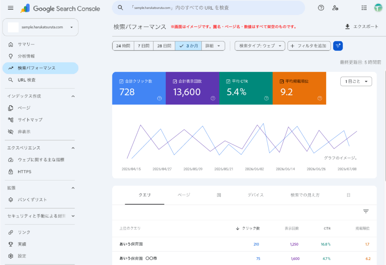This screenshot has height=265, width=386.
Task: Open the 検索タイプ: ウェブ dropdown
Action: pos(260,46)
